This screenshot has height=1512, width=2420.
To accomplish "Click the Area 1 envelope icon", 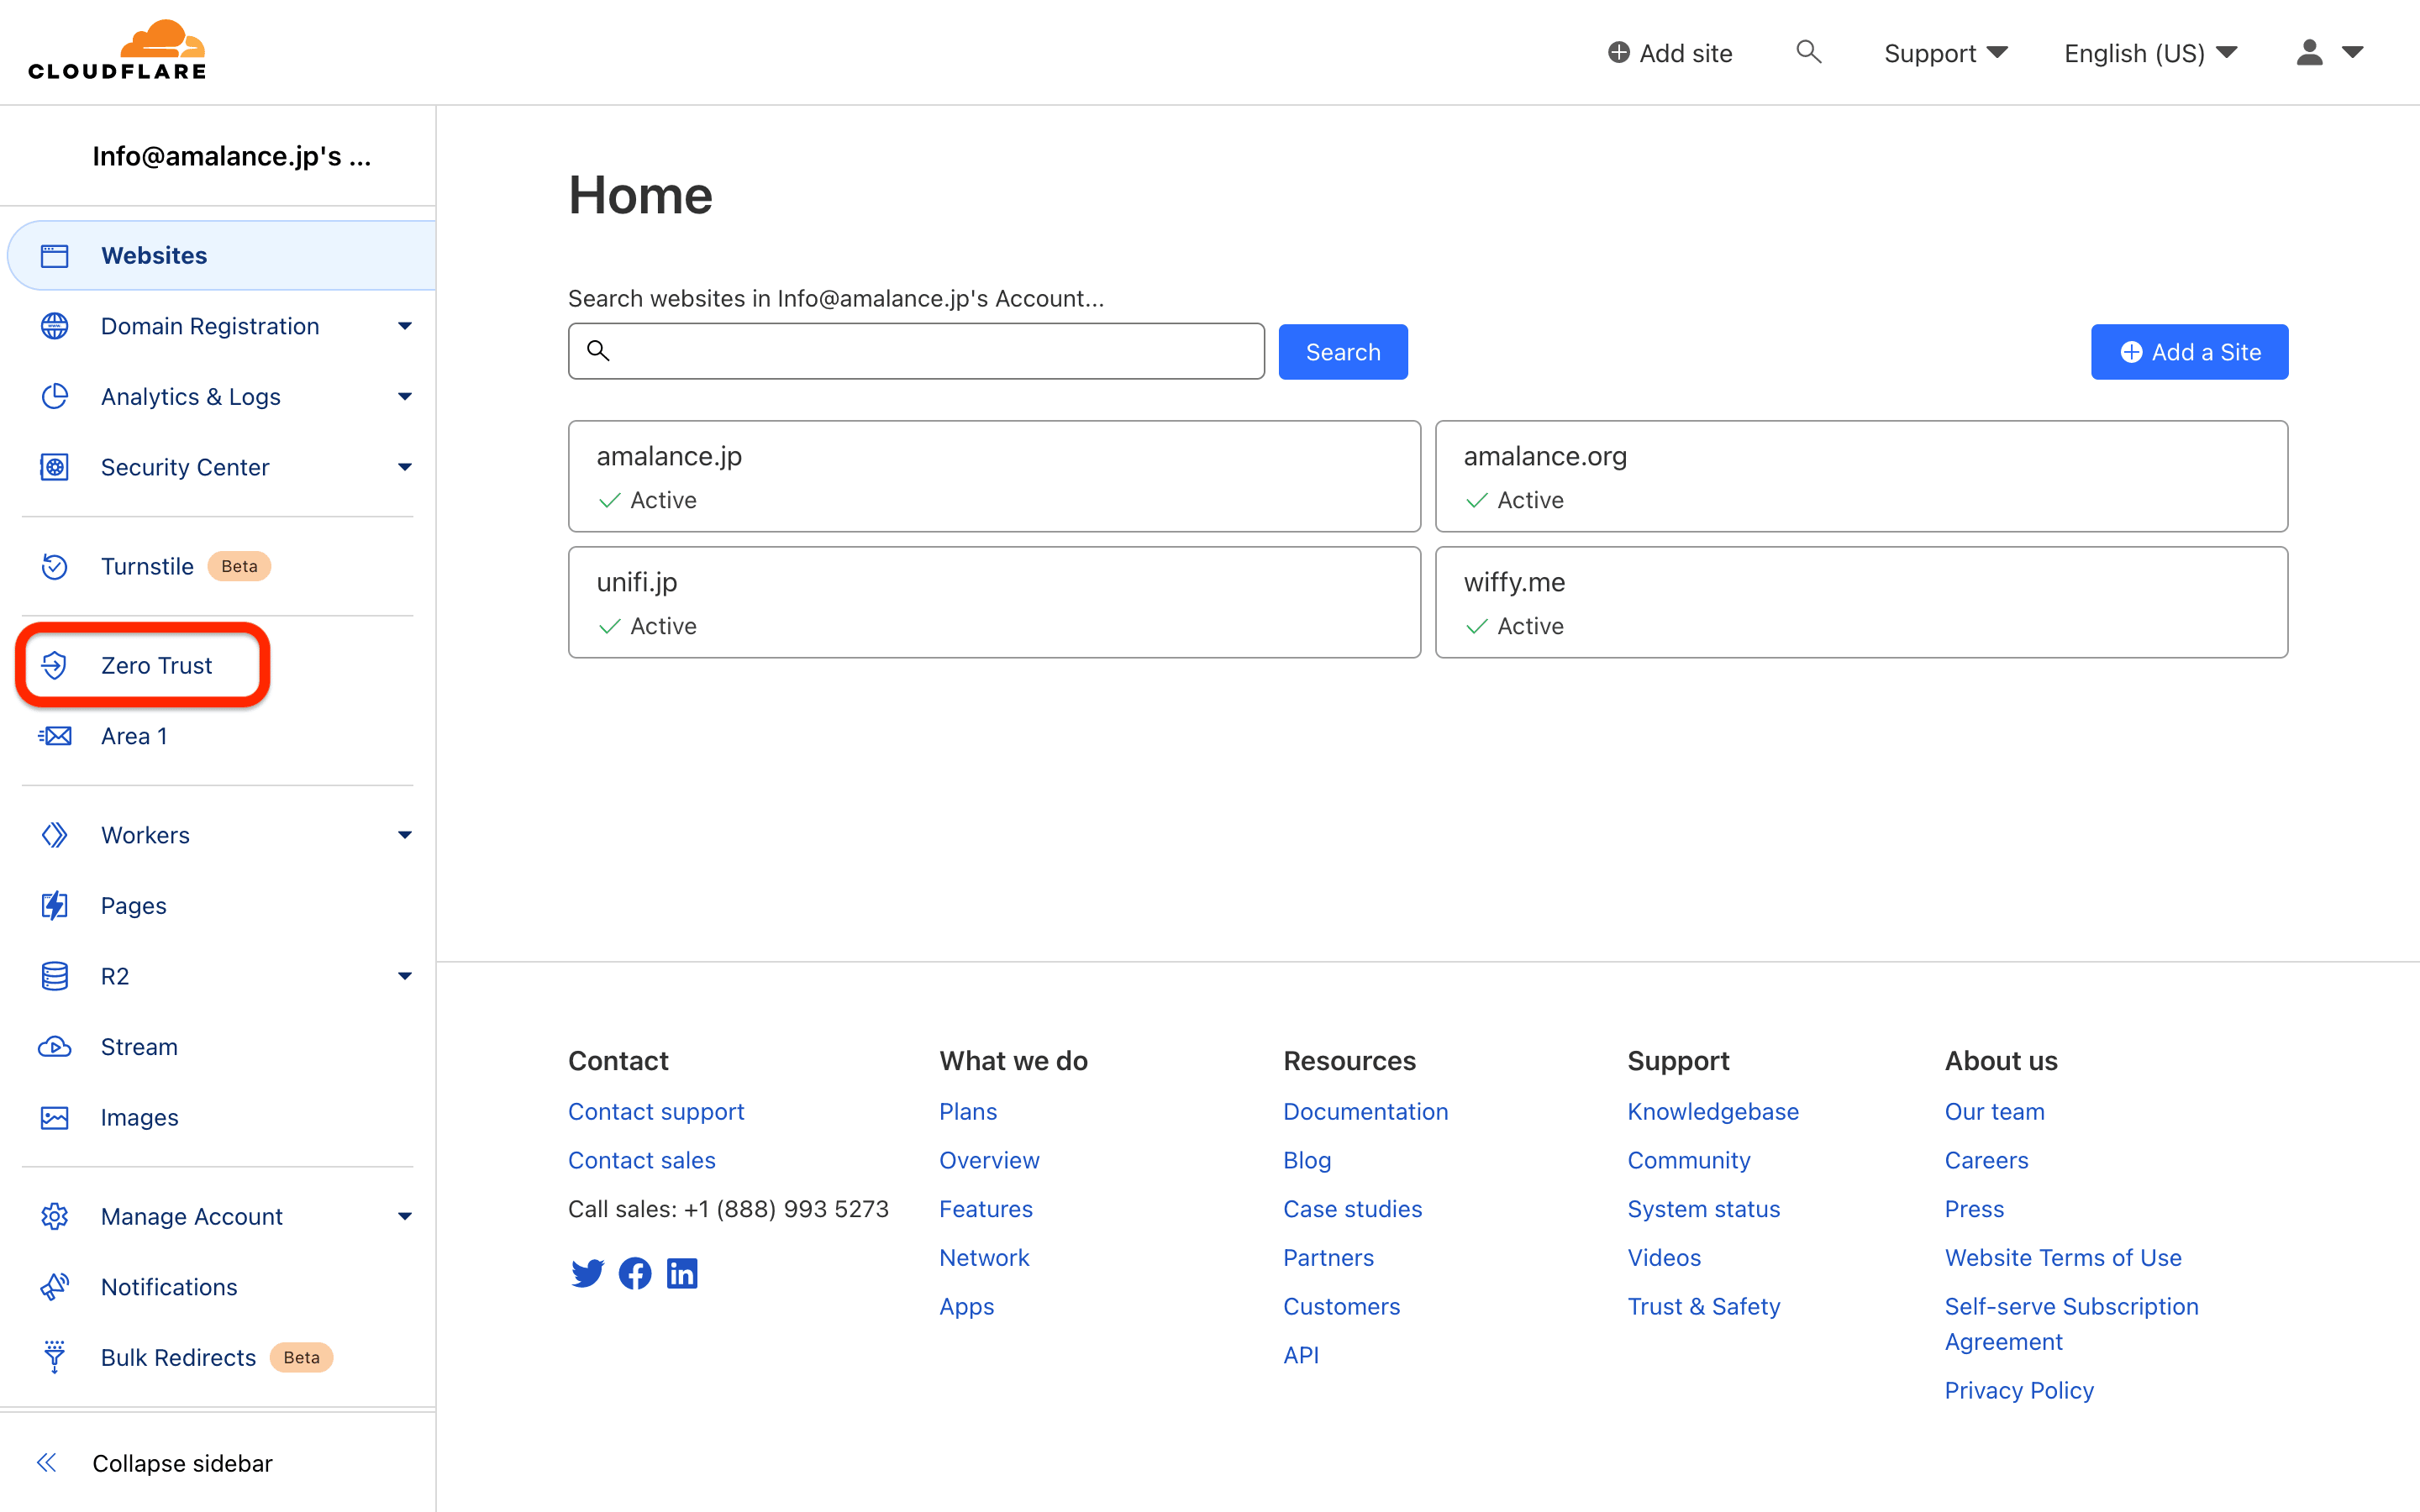I will 55,736.
